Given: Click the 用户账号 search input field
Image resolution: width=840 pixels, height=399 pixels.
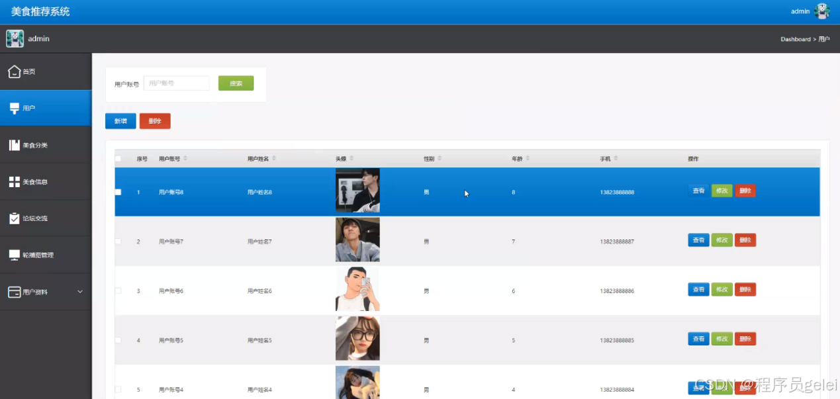Looking at the screenshot, I should pos(176,83).
